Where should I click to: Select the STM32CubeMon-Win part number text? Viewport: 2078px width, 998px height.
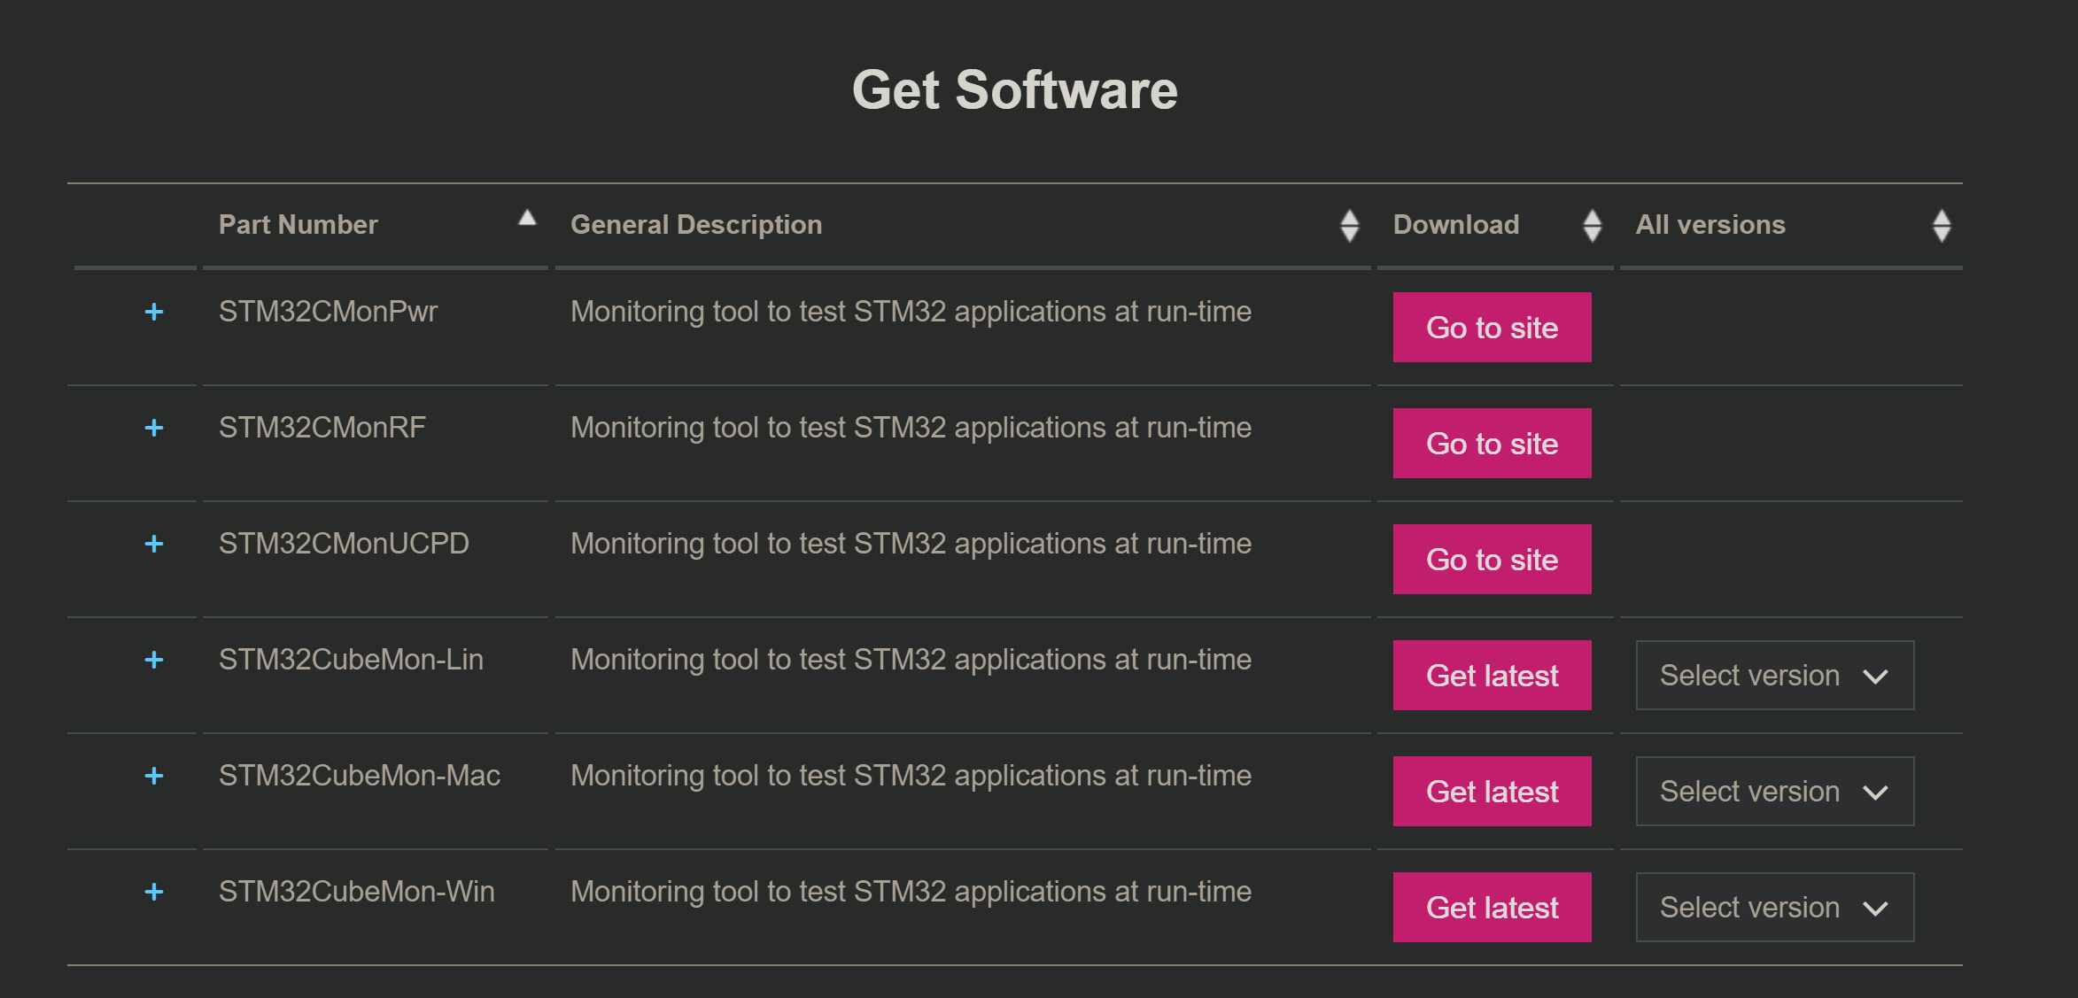click(x=357, y=892)
